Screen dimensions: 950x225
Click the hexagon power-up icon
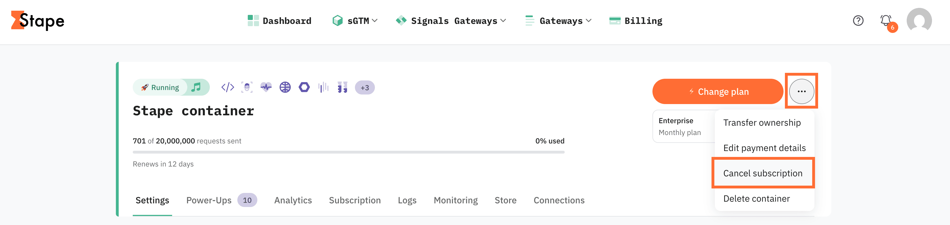(304, 87)
